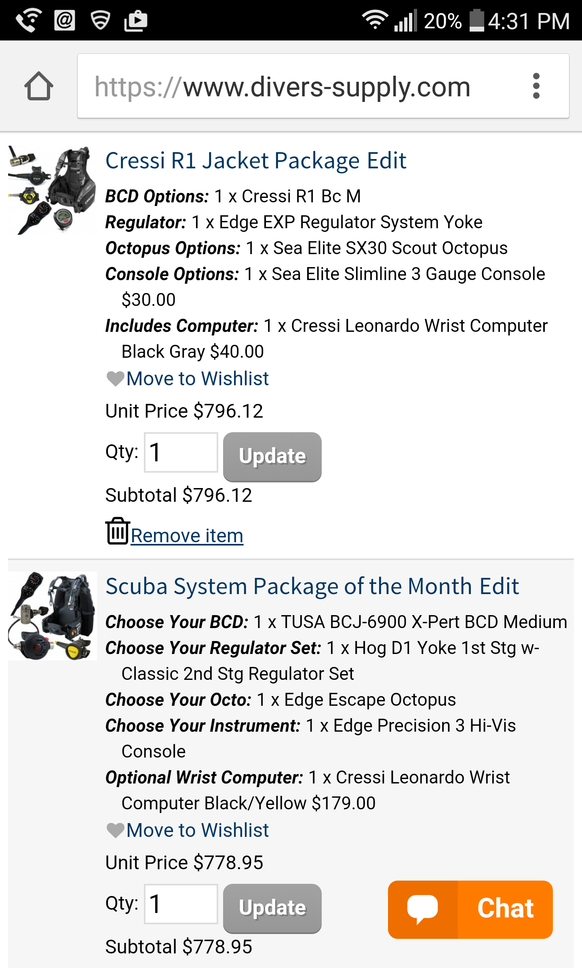582x968 pixels.
Task: Tap the chat speech bubble icon
Action: click(422, 909)
